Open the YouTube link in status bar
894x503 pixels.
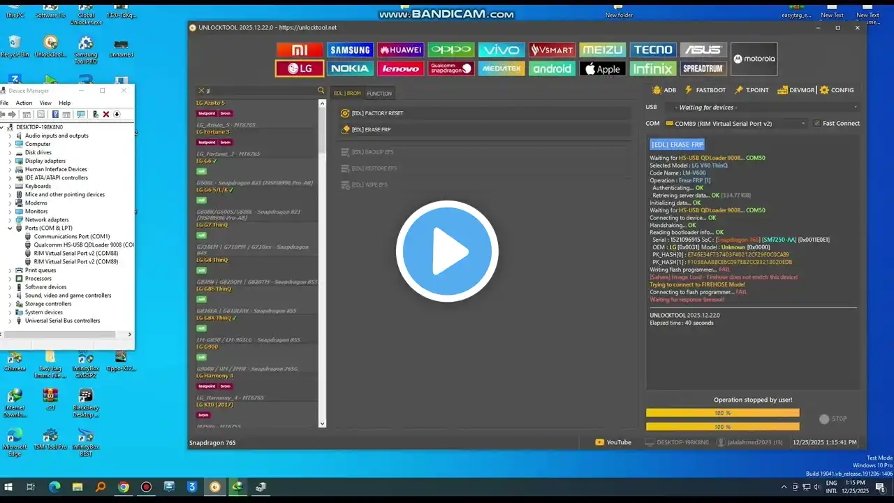(x=613, y=442)
